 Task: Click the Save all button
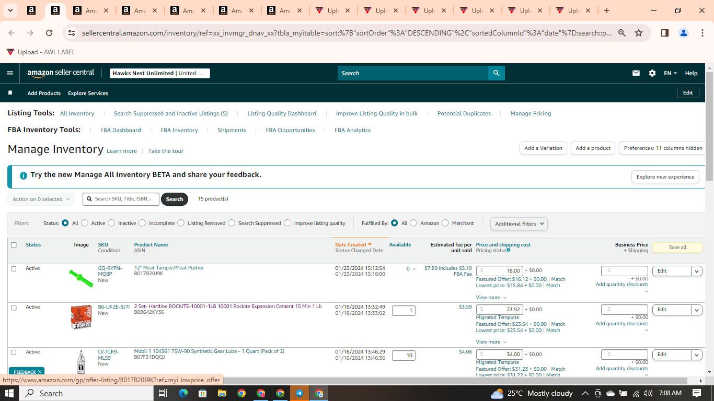point(677,247)
